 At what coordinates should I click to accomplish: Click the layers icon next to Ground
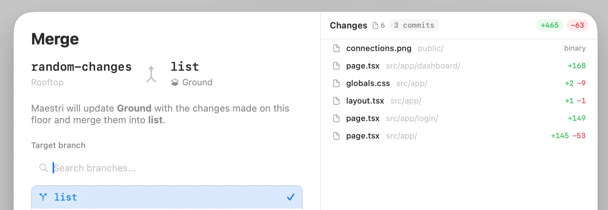point(175,83)
